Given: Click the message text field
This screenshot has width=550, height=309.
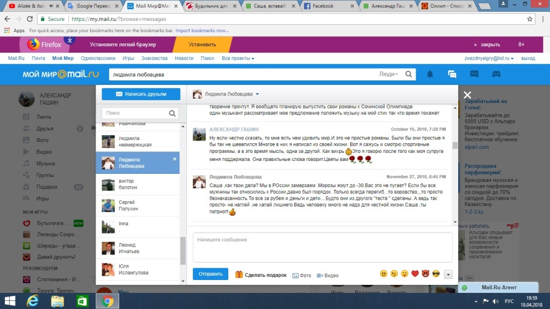Looking at the screenshot, I should (322, 247).
